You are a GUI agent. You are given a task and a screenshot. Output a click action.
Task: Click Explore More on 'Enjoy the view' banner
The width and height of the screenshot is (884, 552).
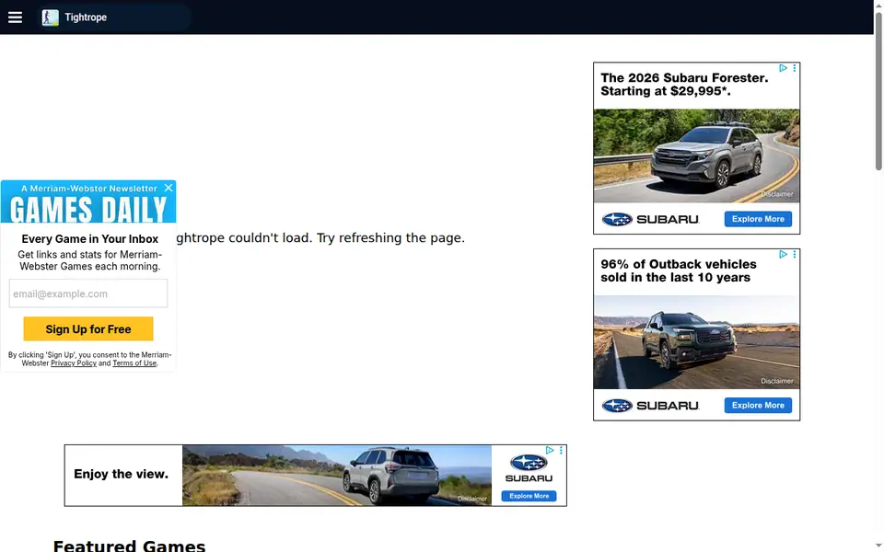click(529, 496)
